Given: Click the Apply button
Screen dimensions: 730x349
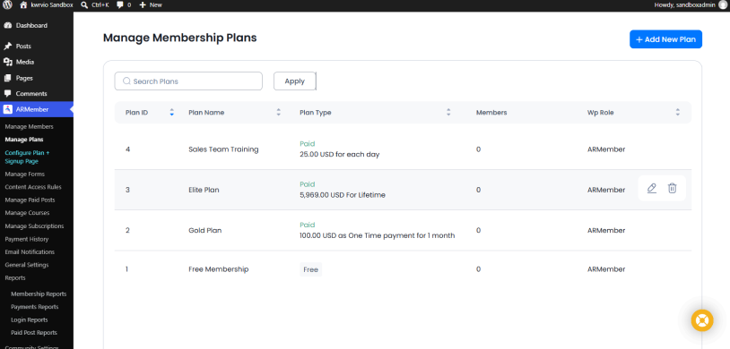Looking at the screenshot, I should tap(295, 81).
